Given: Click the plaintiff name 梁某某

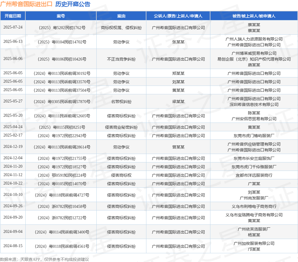Looking at the screenshot, I should (178, 102).
